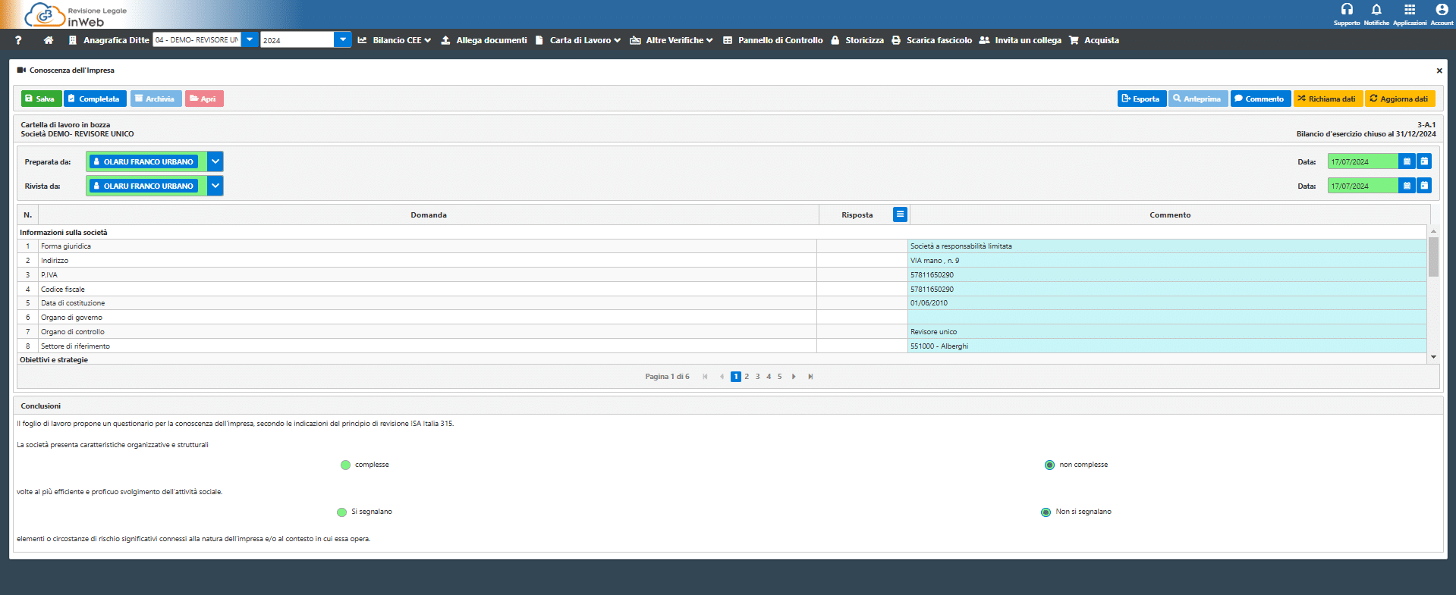Screen dimensions: 1456x595
Task: Select the 'Forma giuridica' question row
Action: point(428,246)
